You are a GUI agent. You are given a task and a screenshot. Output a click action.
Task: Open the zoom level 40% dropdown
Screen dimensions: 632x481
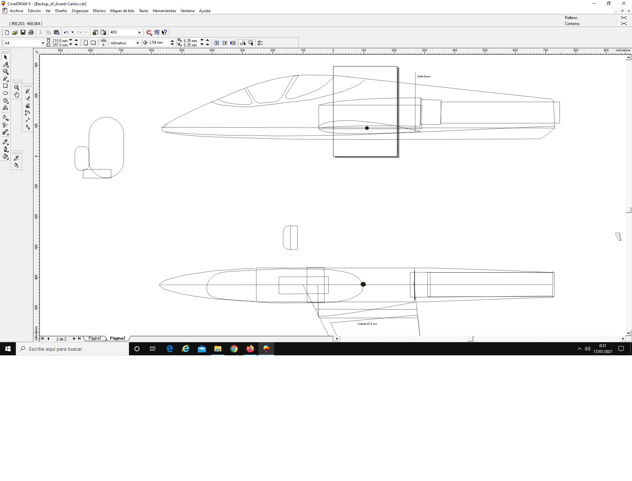pos(139,32)
